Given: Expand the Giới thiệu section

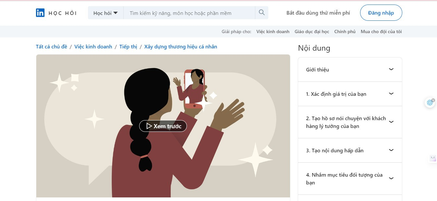Looking at the screenshot, I should pos(350,69).
